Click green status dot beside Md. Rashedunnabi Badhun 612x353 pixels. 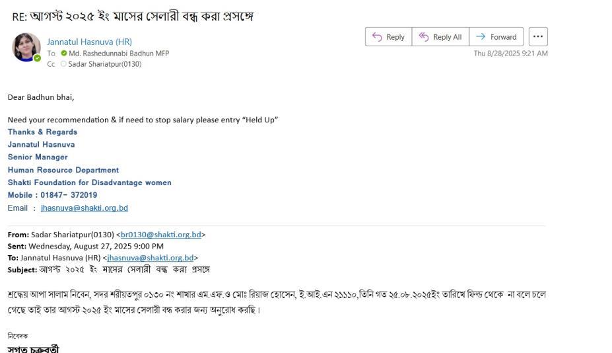pos(64,54)
